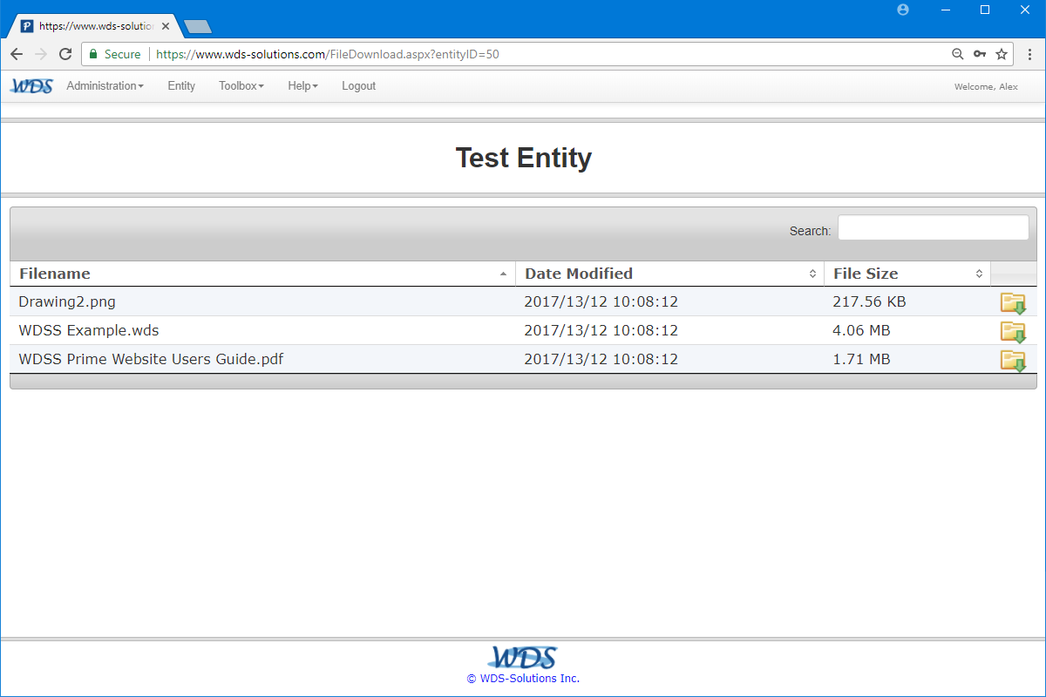Focus the Search input field

coord(934,227)
